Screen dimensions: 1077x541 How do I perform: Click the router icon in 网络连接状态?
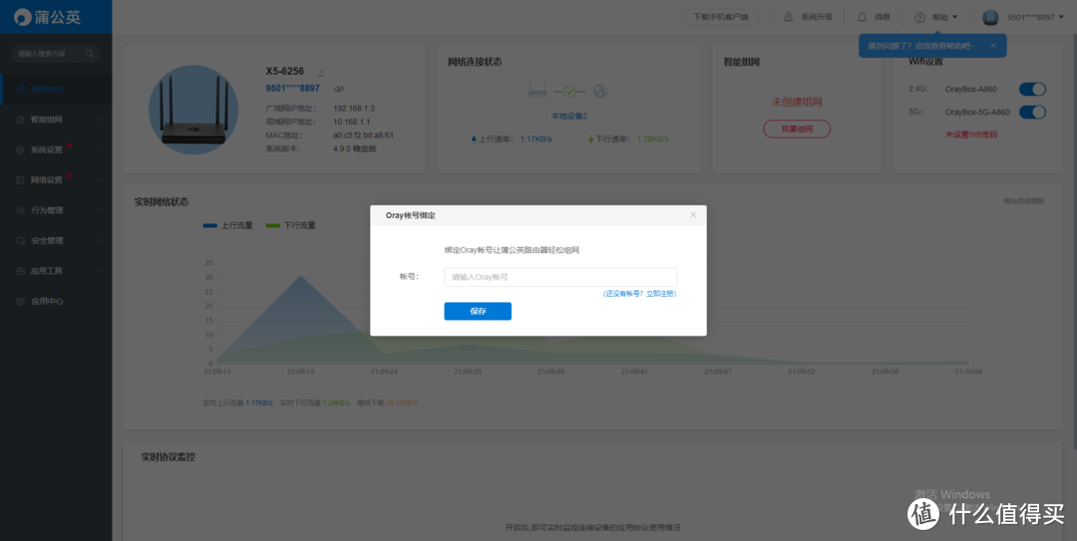(539, 91)
